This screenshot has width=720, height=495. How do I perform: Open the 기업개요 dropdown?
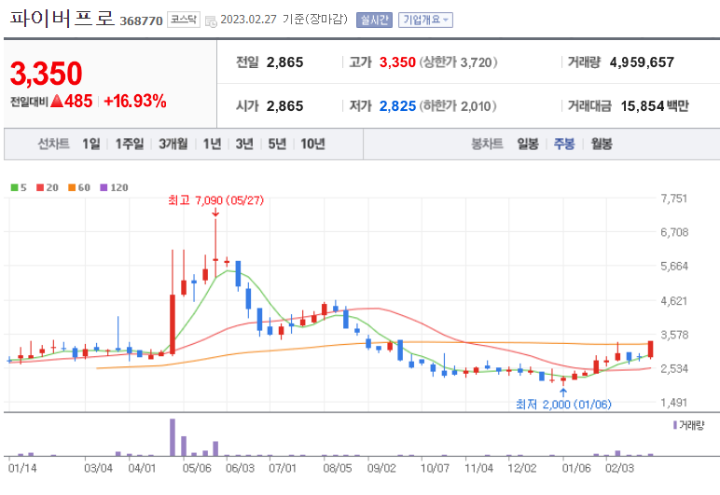pyautogui.click(x=425, y=21)
